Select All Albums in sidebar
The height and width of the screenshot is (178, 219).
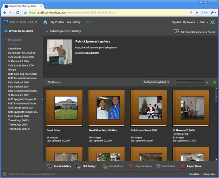click(x=14, y=44)
